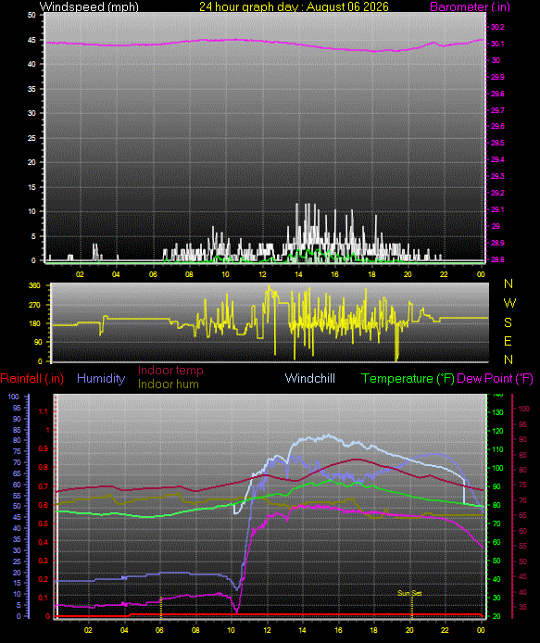Click the S wind direction letter
540x643 pixels.
pyautogui.click(x=508, y=322)
